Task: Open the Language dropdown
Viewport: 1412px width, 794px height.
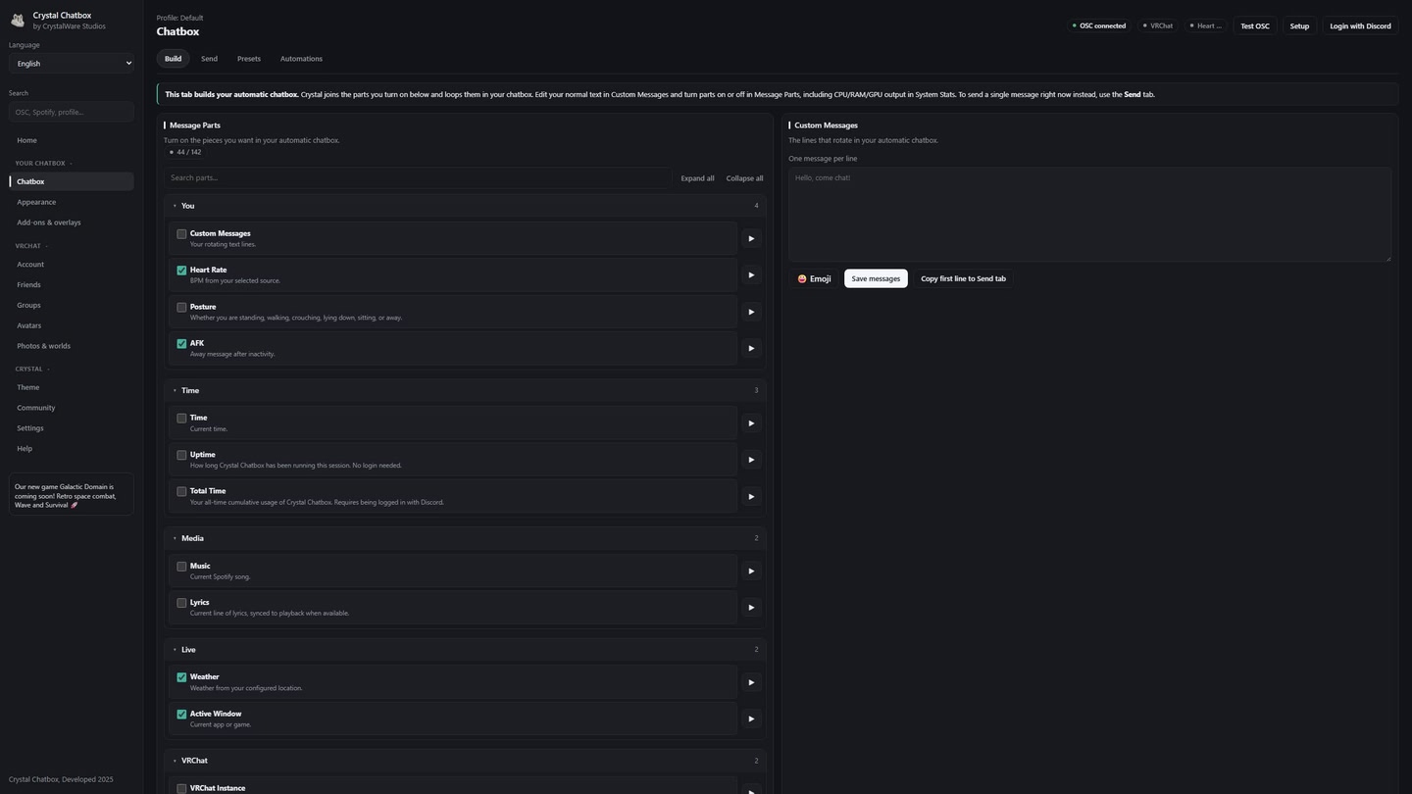Action: point(72,64)
